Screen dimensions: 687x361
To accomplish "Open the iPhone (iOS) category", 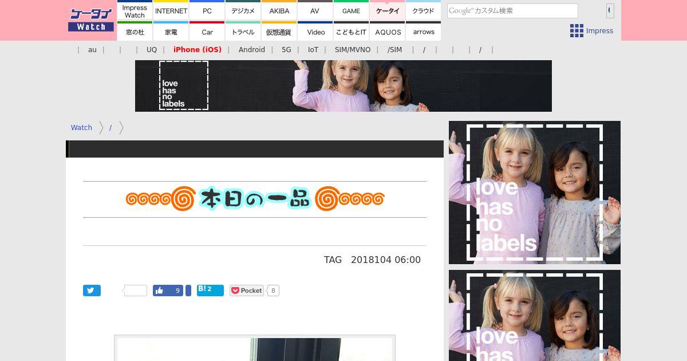I will tap(198, 50).
